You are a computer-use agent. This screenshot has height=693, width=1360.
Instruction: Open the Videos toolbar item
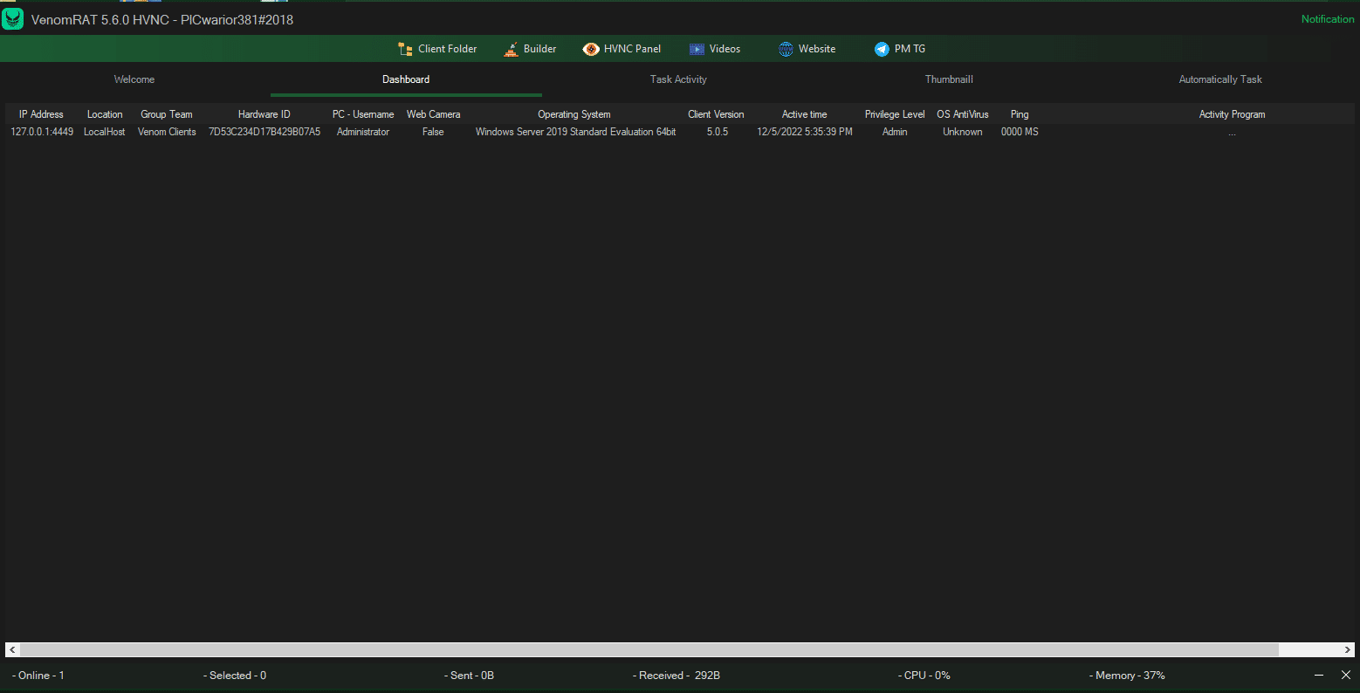tap(715, 49)
